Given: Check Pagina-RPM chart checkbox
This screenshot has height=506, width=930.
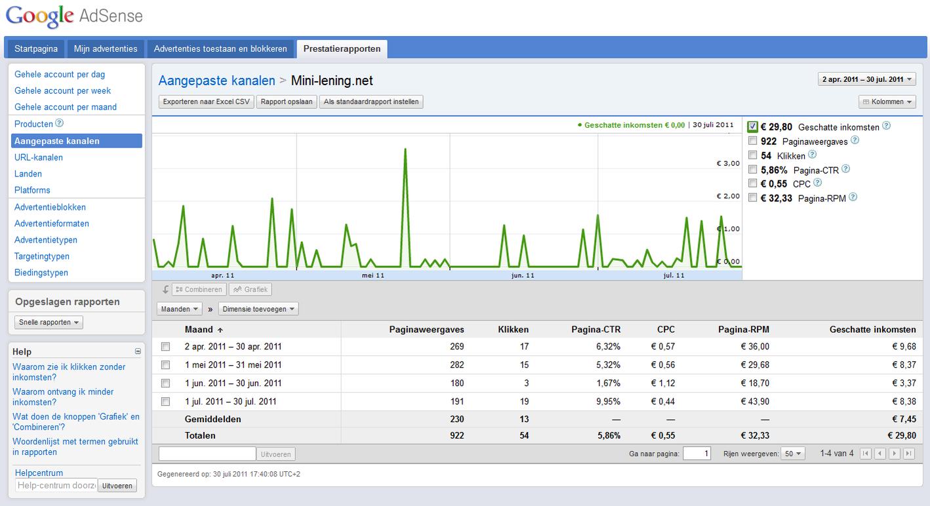Looking at the screenshot, I should coord(753,198).
